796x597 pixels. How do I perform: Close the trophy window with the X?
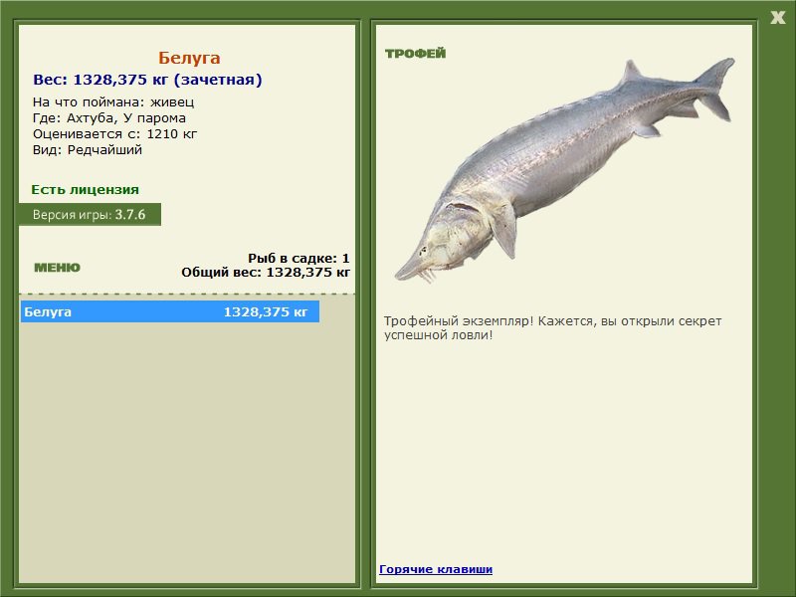coord(777,18)
